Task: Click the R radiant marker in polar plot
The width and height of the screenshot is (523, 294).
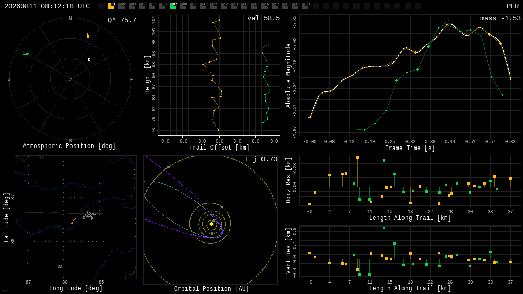Action: pos(89,59)
